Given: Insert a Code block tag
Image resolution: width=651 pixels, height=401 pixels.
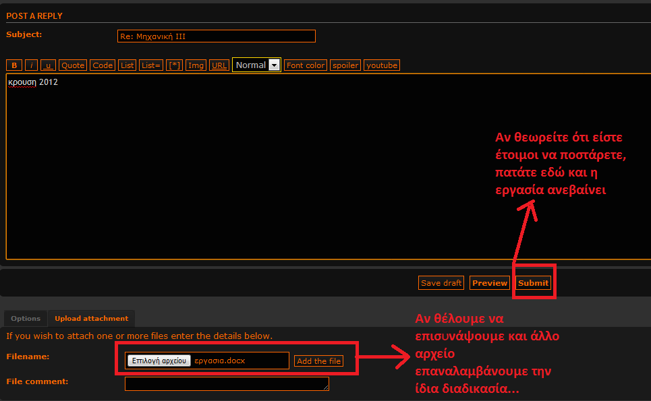Looking at the screenshot, I should coord(103,65).
